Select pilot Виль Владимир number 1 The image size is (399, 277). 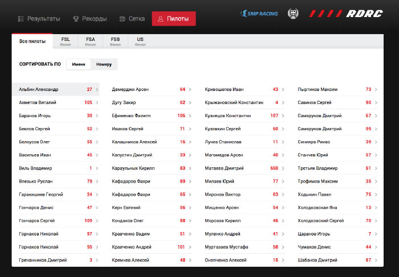[35, 168]
